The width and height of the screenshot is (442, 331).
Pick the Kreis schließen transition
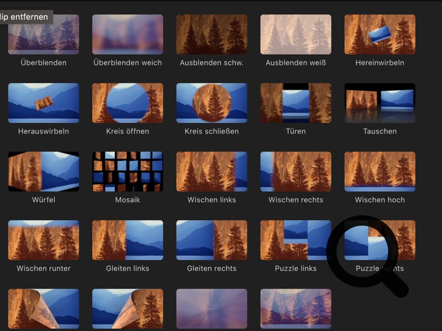[x=212, y=103]
